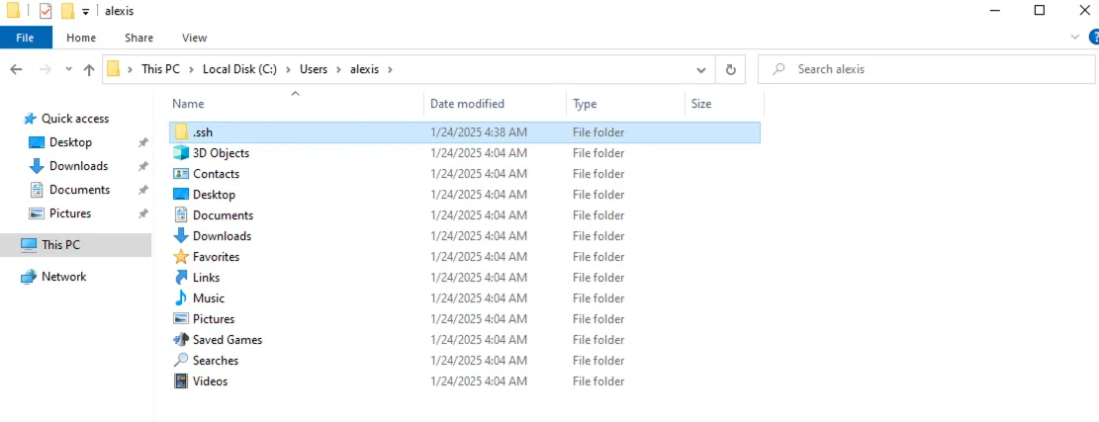1099x422 pixels.
Task: Open recent locations dropdown arrow
Action: (x=68, y=69)
